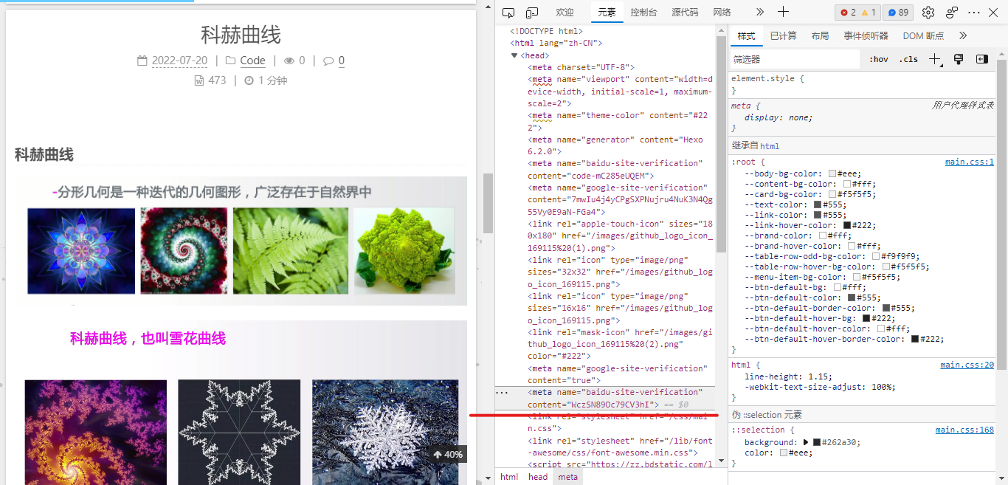Select head breadcrumb in DOM path
1008x485 pixels.
pyautogui.click(x=538, y=477)
